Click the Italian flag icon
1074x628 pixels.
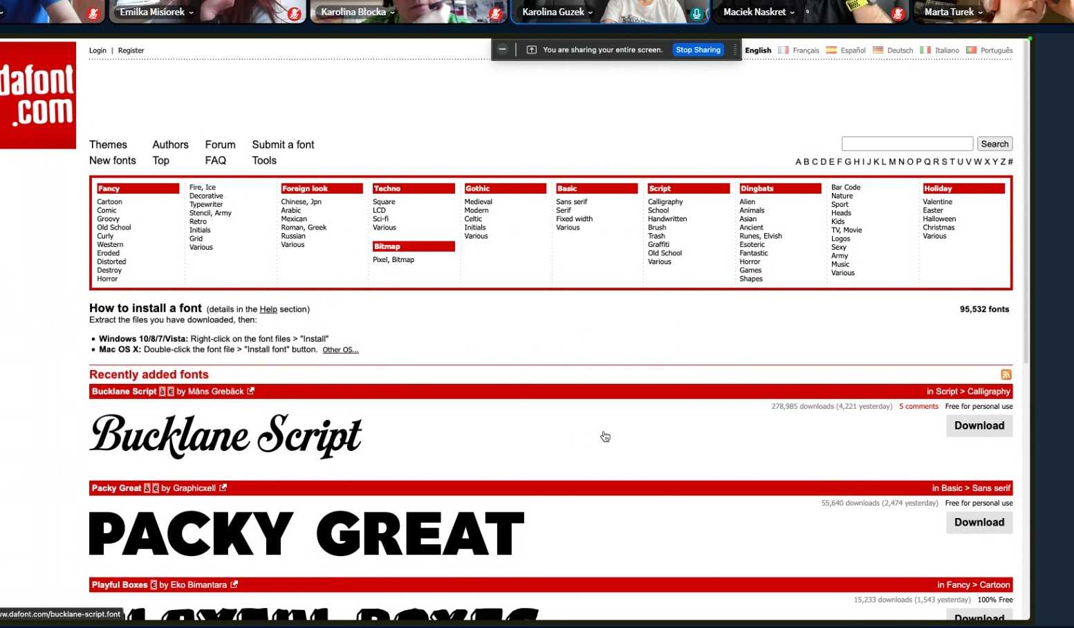pyautogui.click(x=925, y=50)
